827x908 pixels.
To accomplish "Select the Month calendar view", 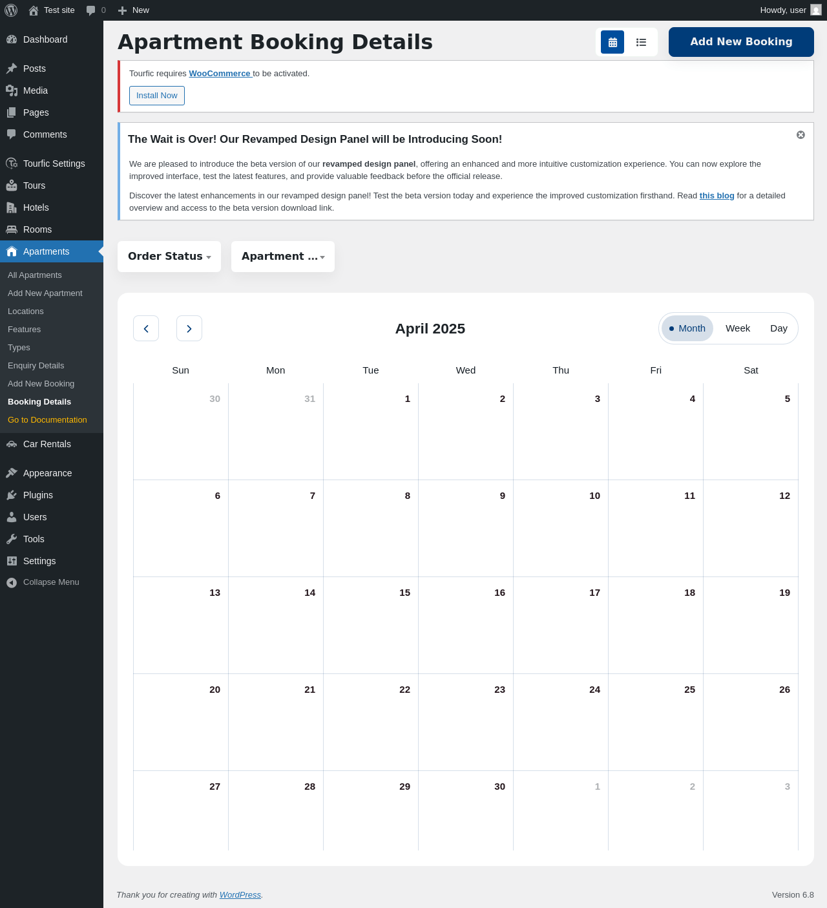I will pos(687,328).
